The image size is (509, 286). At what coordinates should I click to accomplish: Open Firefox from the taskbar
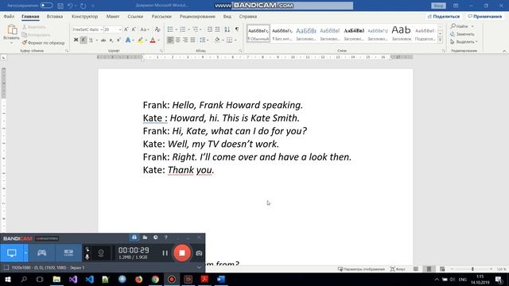click(138, 279)
